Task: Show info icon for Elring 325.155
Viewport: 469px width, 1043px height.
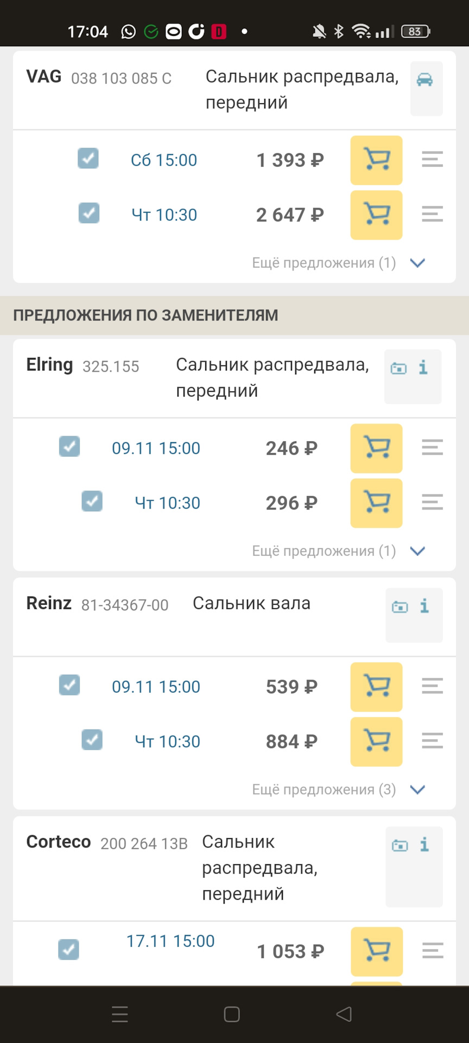Action: click(423, 368)
